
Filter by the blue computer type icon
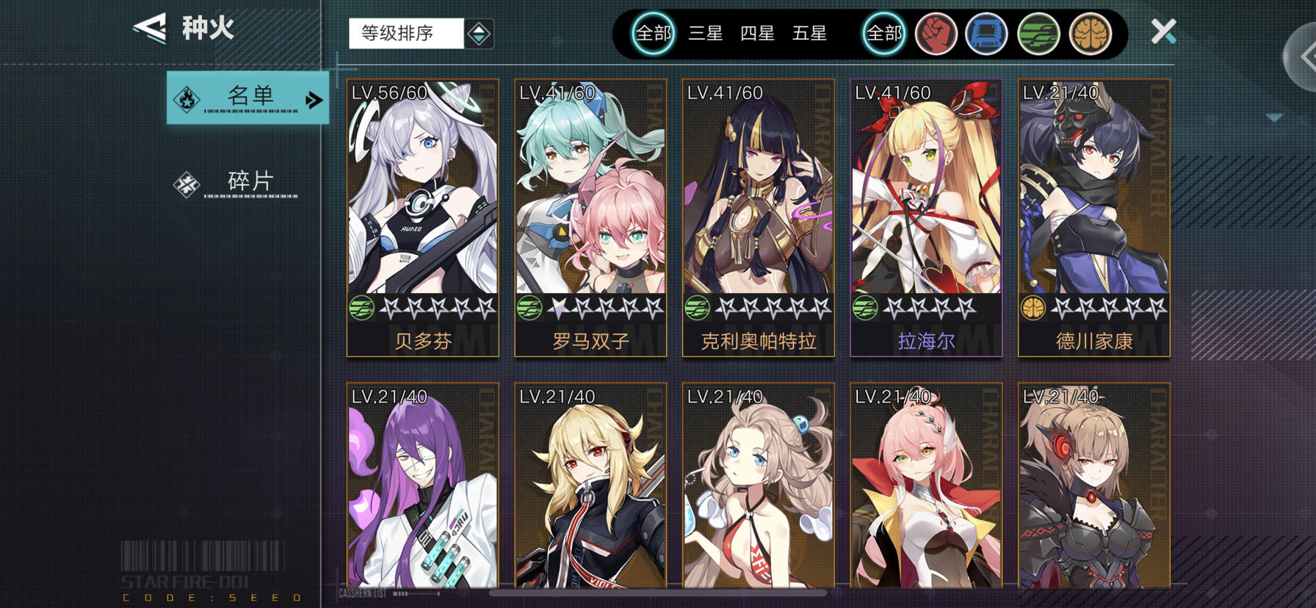coord(986,34)
